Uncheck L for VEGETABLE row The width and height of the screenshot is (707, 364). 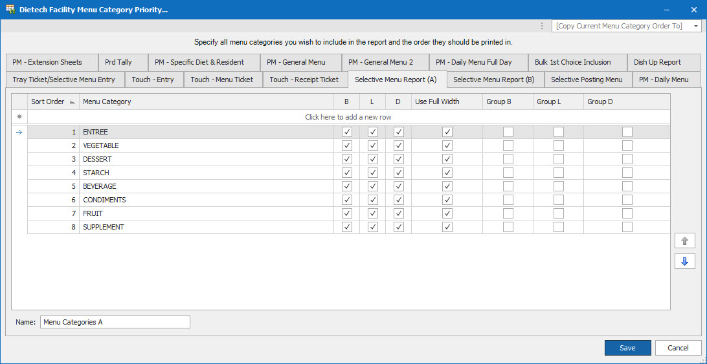[x=372, y=145]
